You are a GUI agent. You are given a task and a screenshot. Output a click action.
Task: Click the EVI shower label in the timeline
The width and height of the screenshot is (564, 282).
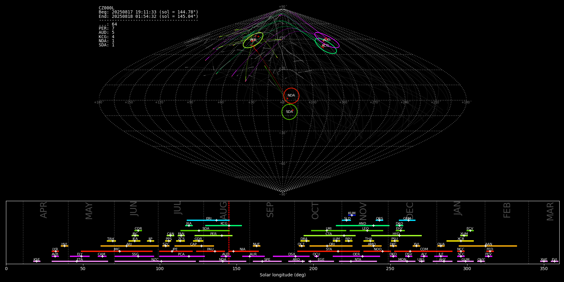click(554, 260)
